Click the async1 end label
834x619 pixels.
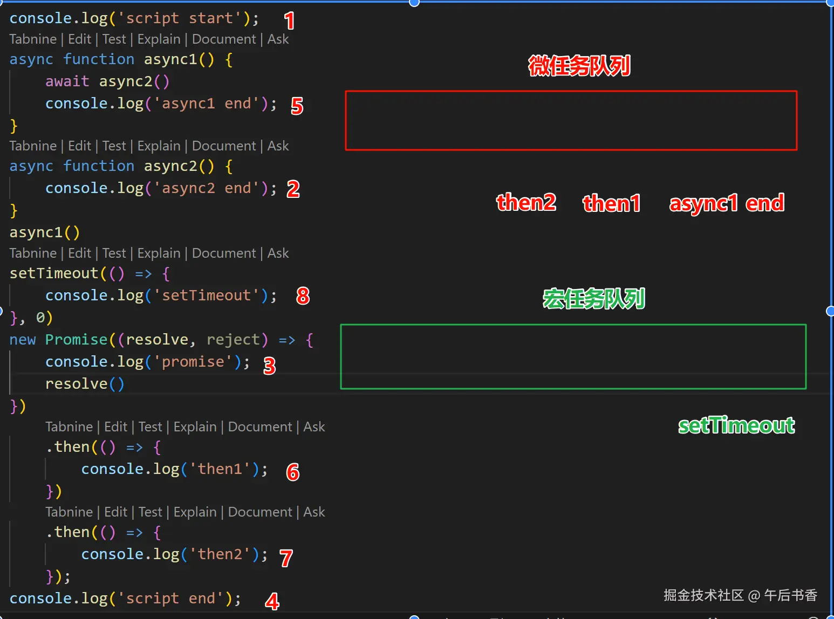tap(726, 204)
